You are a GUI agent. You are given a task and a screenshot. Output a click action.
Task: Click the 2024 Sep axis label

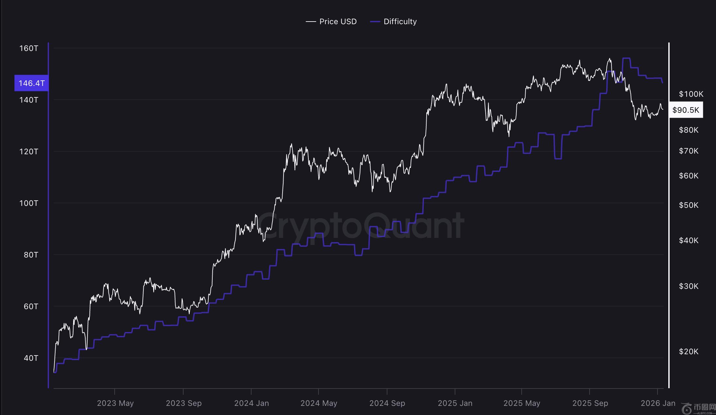pos(387,403)
